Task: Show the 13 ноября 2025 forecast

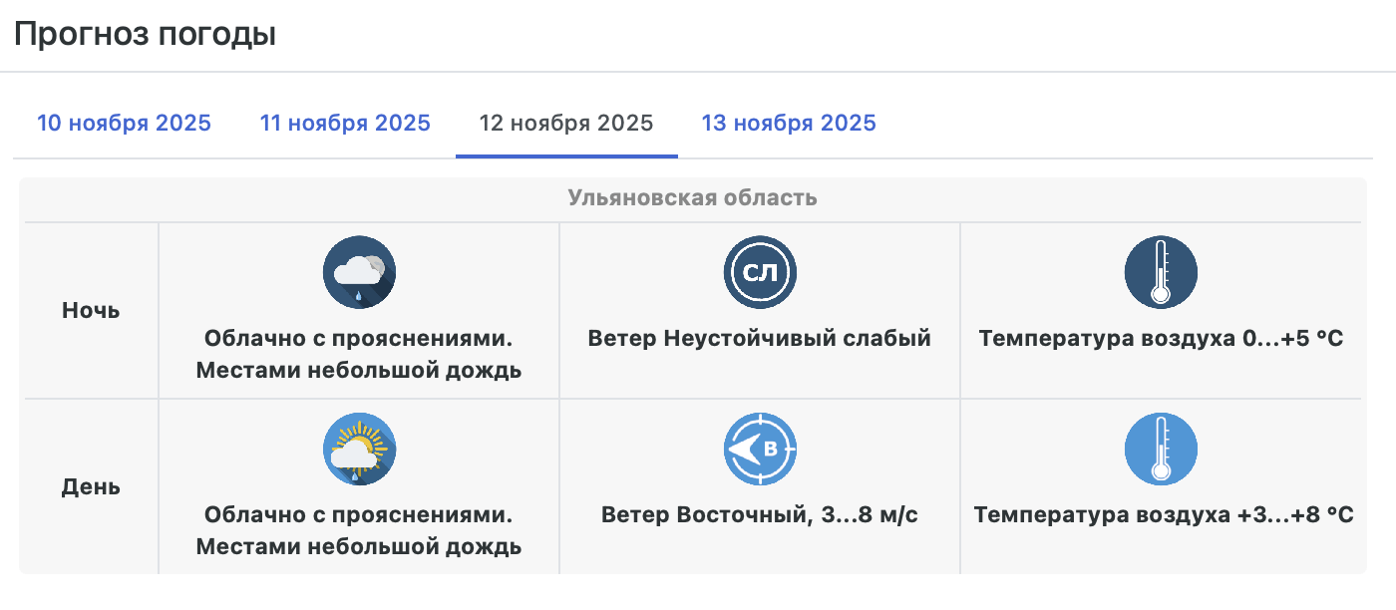Action: 789,124
